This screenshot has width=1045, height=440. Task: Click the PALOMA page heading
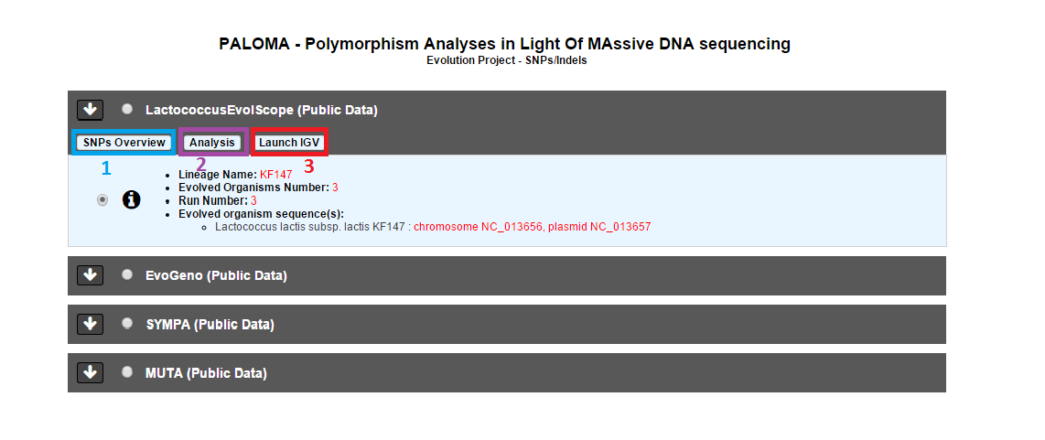[x=504, y=44]
